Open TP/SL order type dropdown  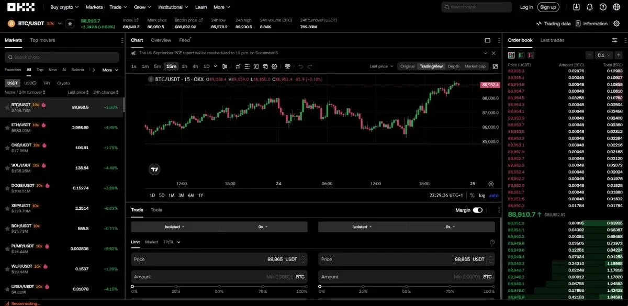[172, 242]
